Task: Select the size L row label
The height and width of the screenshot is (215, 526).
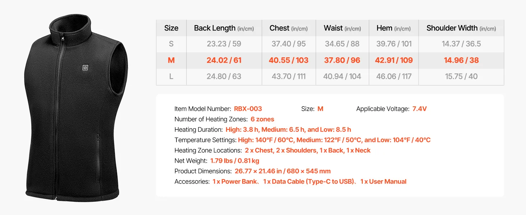Action: coord(171,76)
